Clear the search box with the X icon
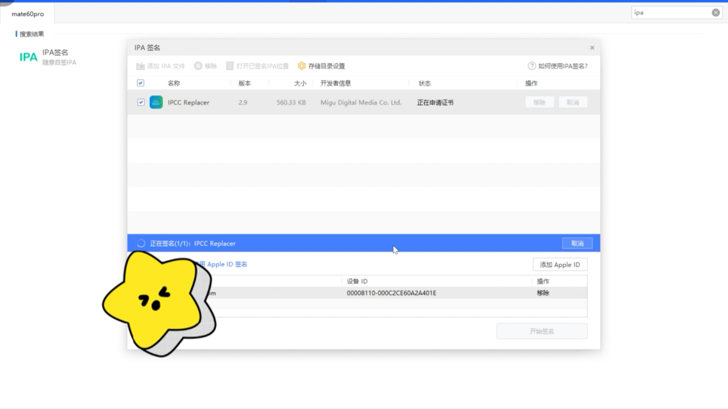Screen dimensions: 728x409 tap(716, 13)
